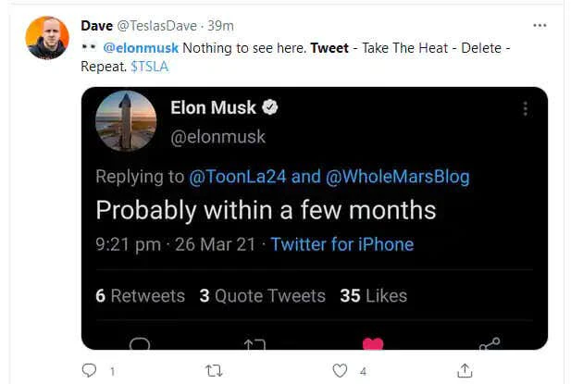Retweet Dave's tweet using the retweet icon

215,370
